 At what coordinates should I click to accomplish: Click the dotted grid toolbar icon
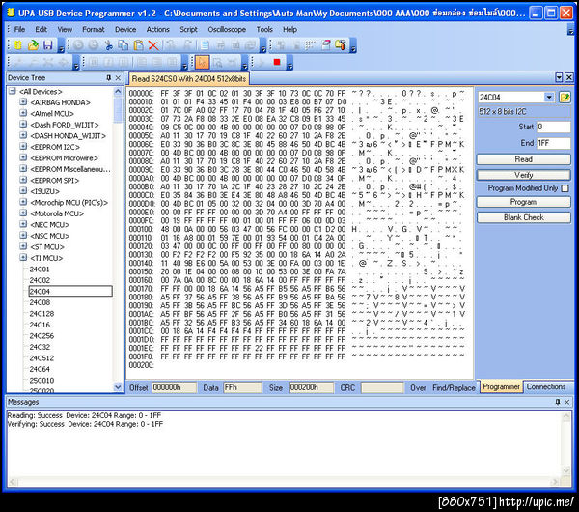311,45
